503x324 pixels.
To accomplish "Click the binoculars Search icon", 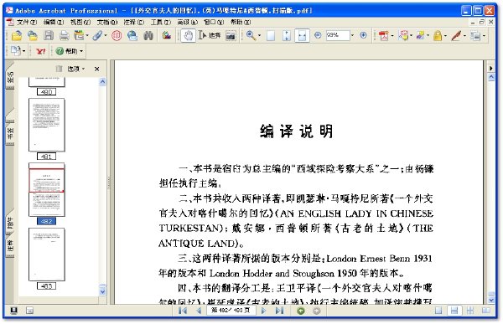I will click(x=148, y=35).
